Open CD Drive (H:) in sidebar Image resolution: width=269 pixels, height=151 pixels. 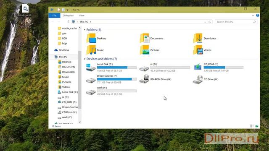67,112
